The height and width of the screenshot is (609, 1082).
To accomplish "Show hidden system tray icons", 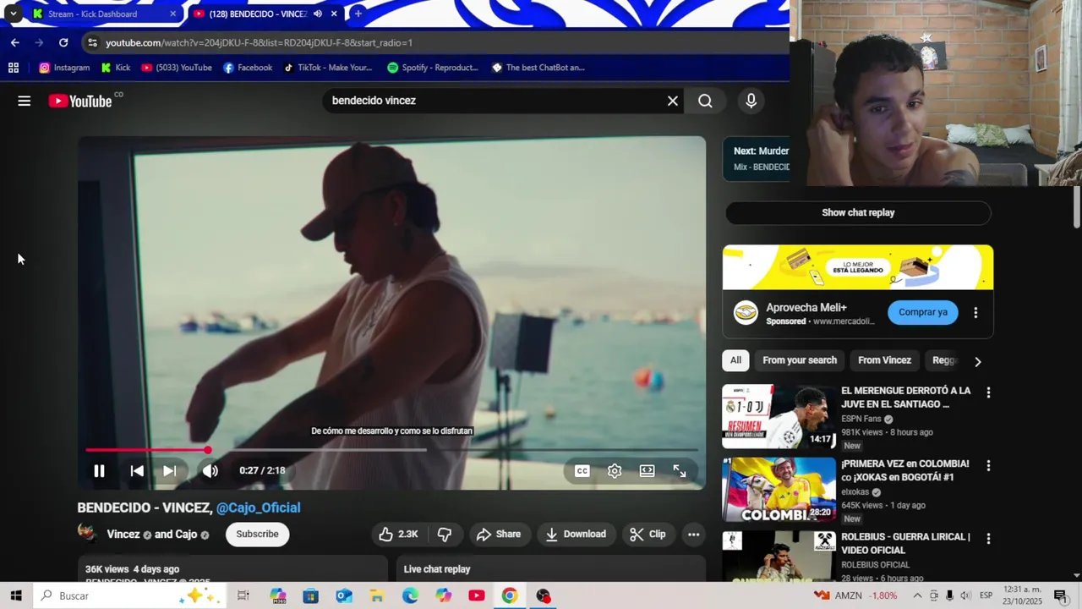I will pos(917,595).
